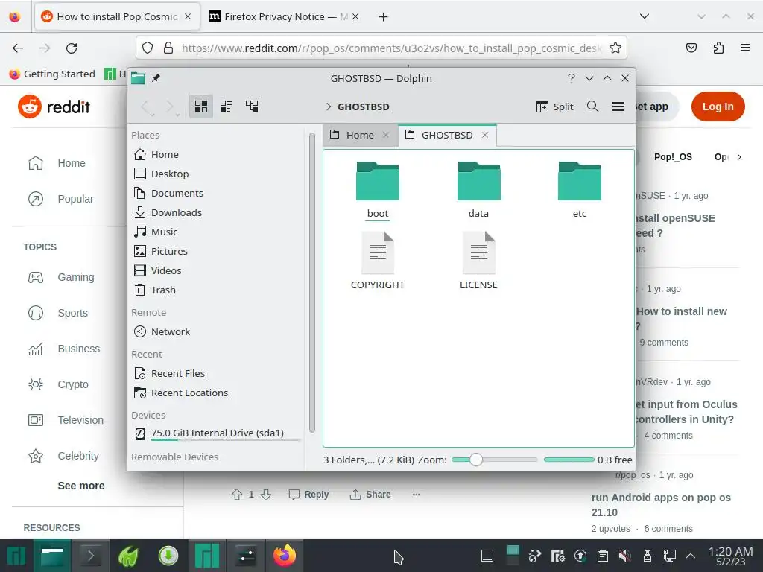
Task: Switch to Compact view mode in Dolphin
Action: (227, 106)
